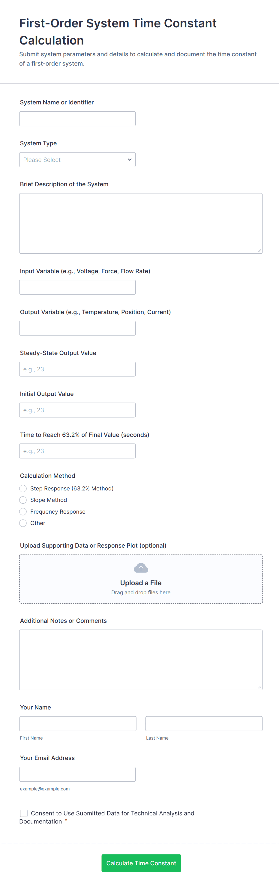Choose the Slope Method option
Screen dimensions: 279x887
click(23, 500)
